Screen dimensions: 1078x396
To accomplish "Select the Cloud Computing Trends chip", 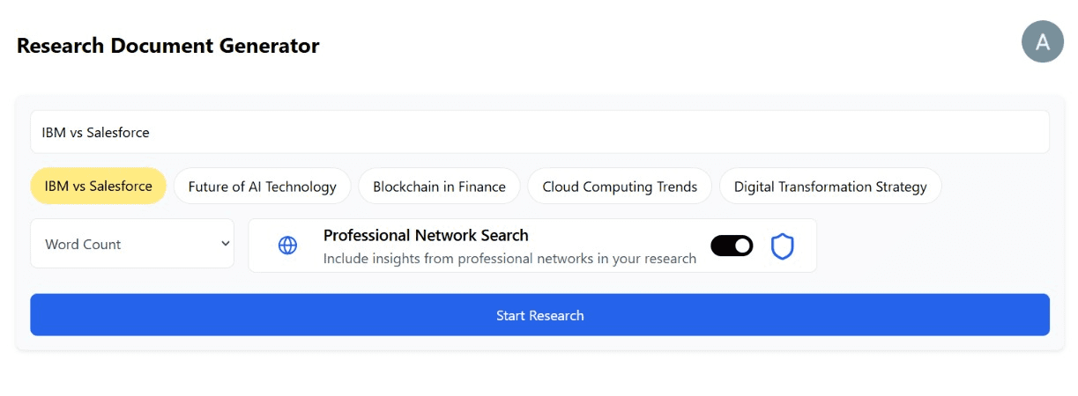I will tap(620, 186).
